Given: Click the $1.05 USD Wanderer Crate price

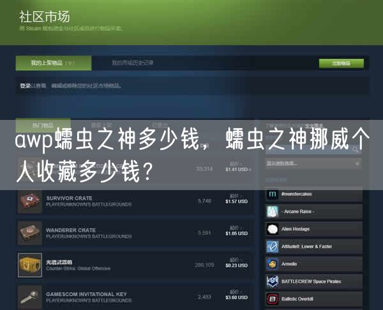Looking at the screenshot, I should [x=236, y=233].
